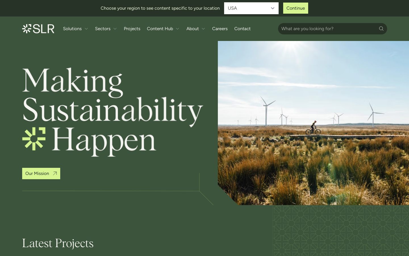Click the Solutions menu label

pos(72,29)
